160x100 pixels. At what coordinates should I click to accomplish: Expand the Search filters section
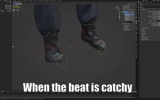tap(126, 26)
